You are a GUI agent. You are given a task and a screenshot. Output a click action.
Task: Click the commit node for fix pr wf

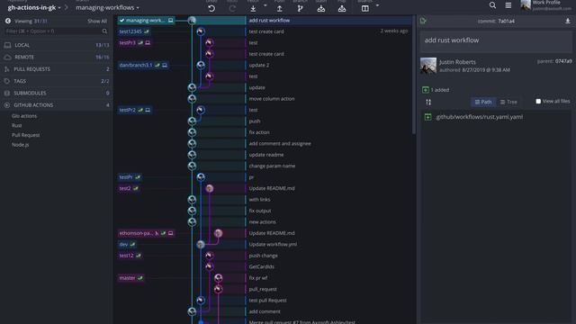[218, 278]
